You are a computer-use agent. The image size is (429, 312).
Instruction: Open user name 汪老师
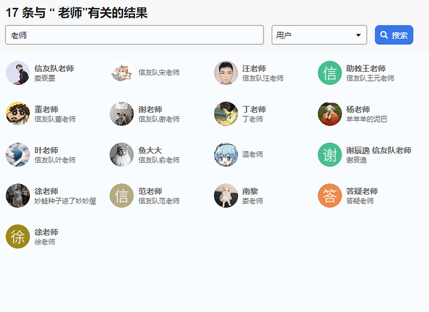254,69
